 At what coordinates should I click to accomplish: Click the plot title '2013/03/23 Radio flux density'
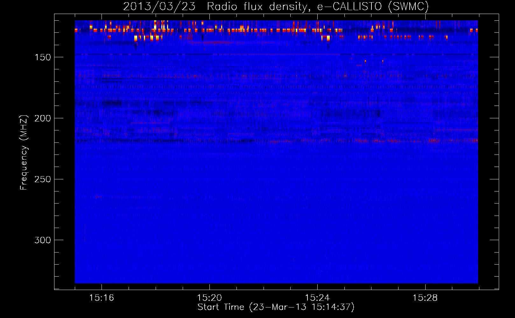click(x=216, y=7)
